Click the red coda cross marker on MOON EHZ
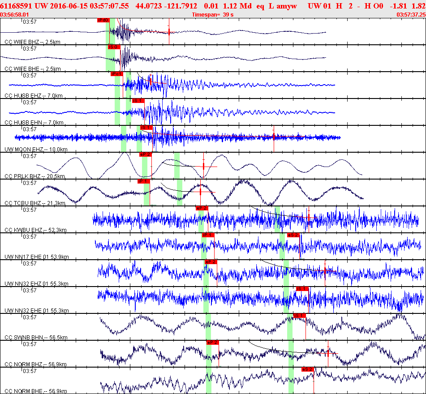 point(274,136)
